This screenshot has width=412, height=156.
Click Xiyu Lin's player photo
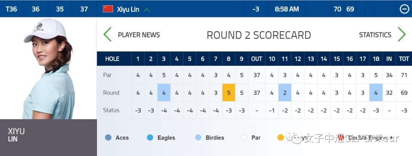click(x=48, y=68)
